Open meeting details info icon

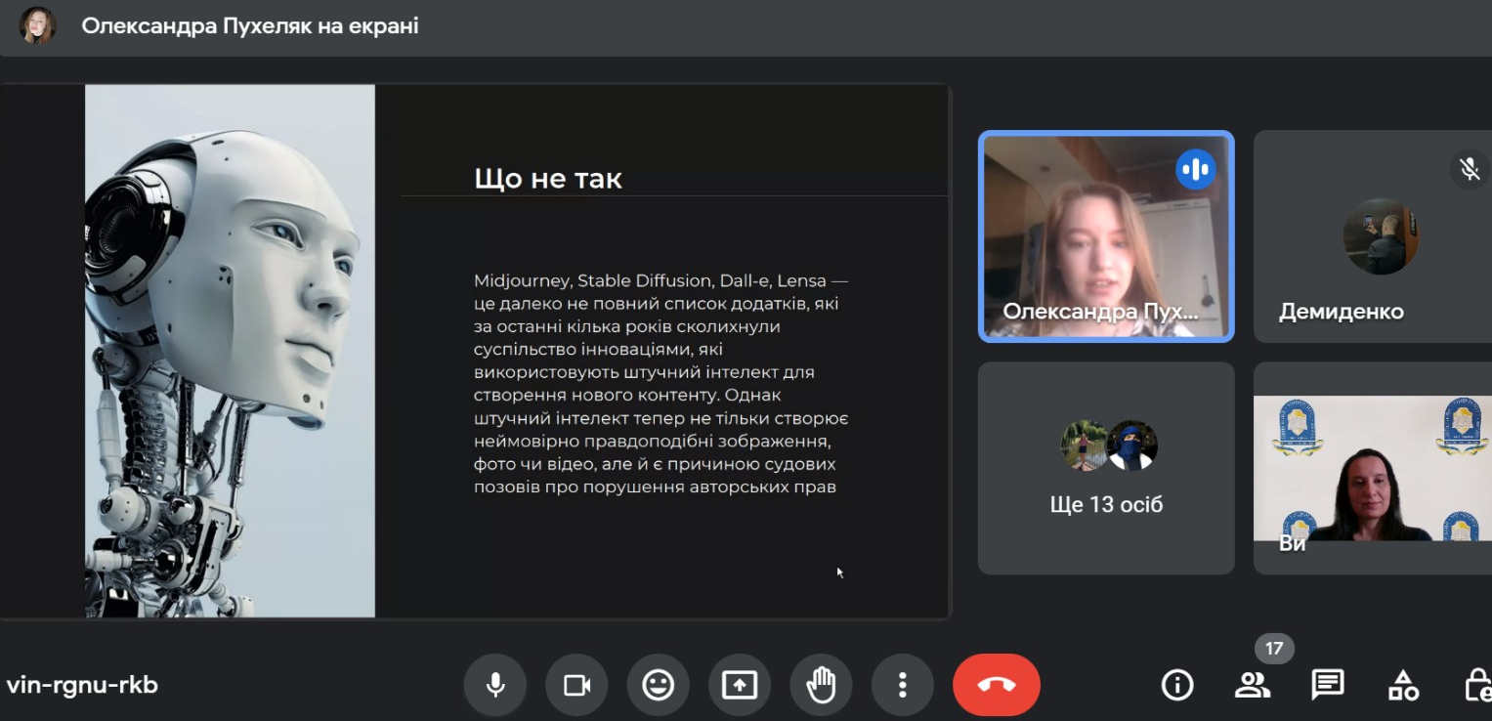1176,685
